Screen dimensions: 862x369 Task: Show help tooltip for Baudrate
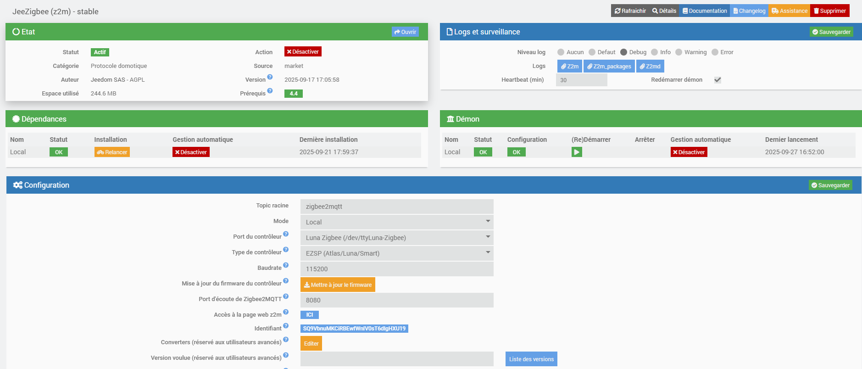(x=286, y=265)
